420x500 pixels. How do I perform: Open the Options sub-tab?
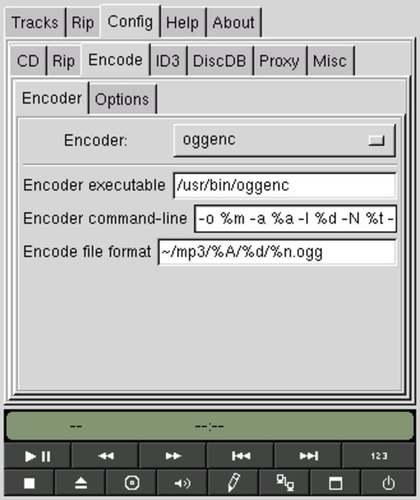122,99
